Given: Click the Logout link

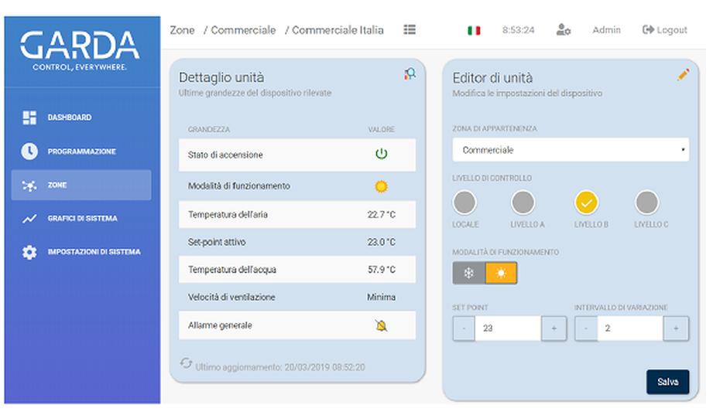Looking at the screenshot, I should pos(664,30).
